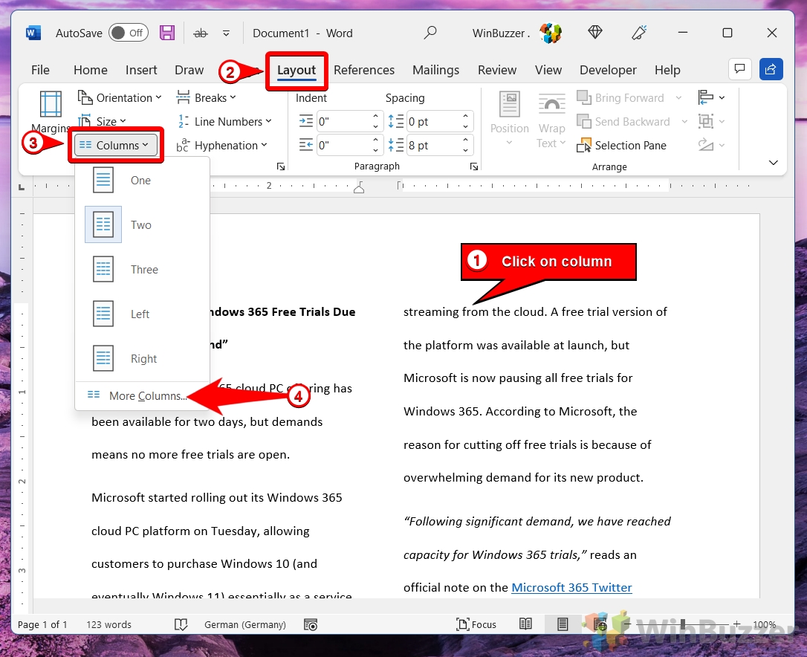807x657 pixels.
Task: Click the Columns dropdown button
Action: [115, 146]
